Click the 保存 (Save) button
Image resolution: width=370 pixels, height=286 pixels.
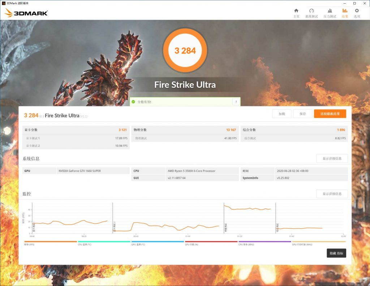(302, 114)
